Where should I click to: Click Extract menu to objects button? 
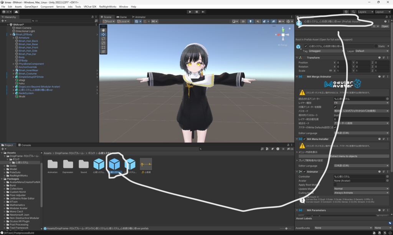(343, 156)
